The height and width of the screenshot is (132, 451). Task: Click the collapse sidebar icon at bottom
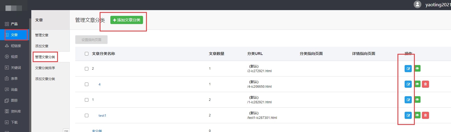point(66,131)
